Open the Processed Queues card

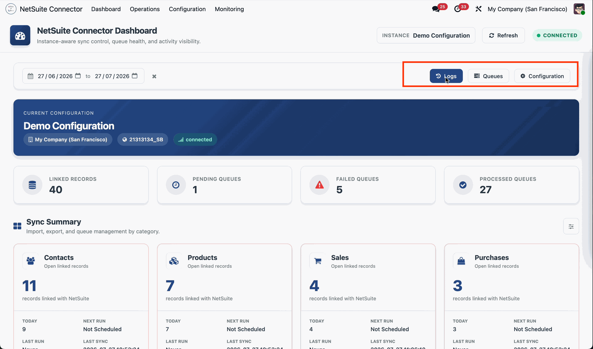[x=511, y=185]
